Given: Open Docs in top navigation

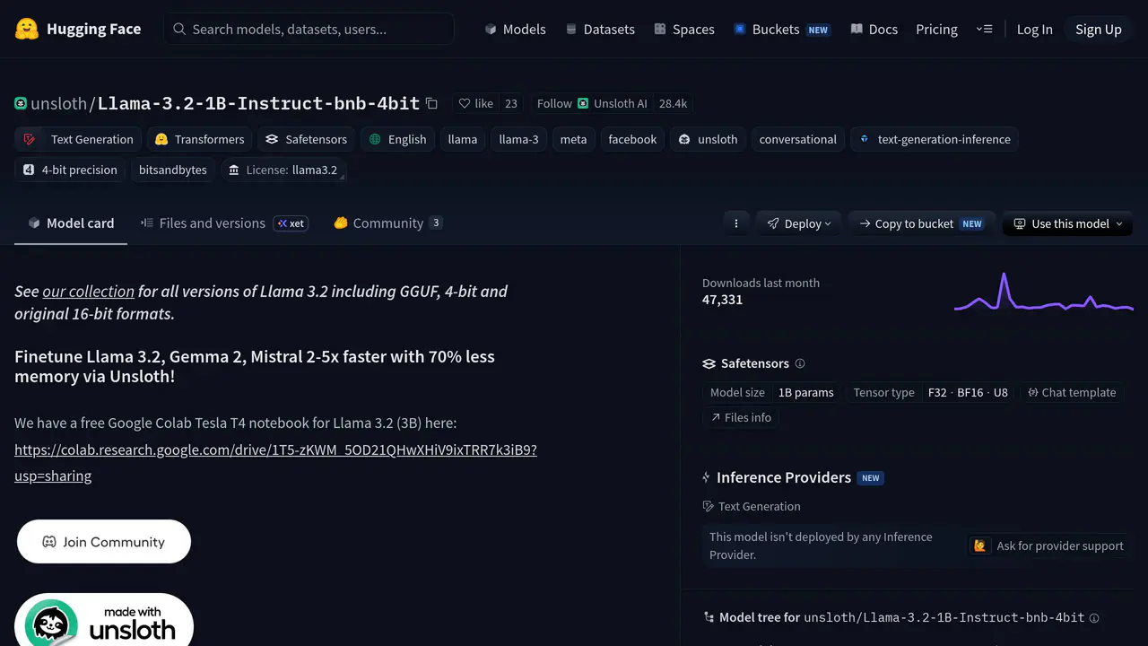Looking at the screenshot, I should [874, 30].
